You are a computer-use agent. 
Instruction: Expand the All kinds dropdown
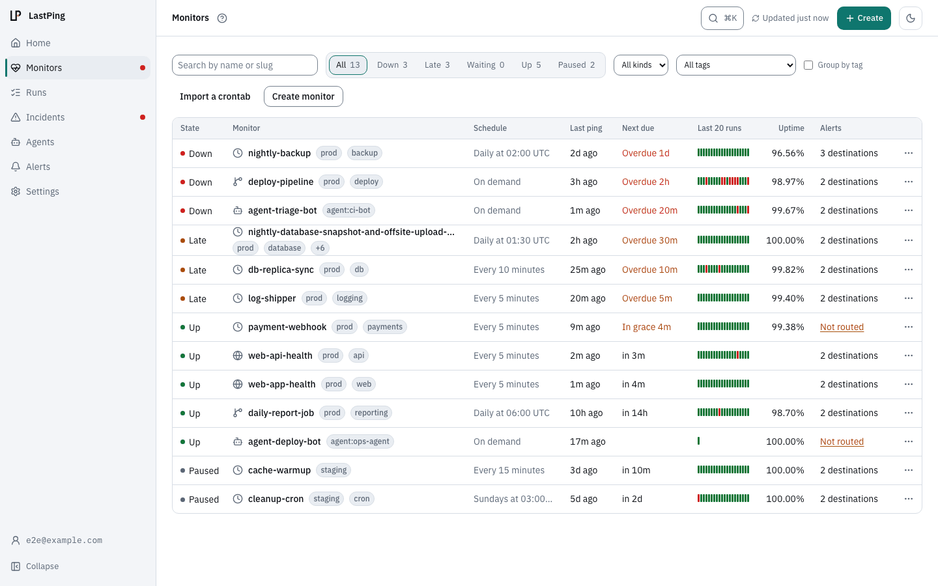[x=641, y=65]
